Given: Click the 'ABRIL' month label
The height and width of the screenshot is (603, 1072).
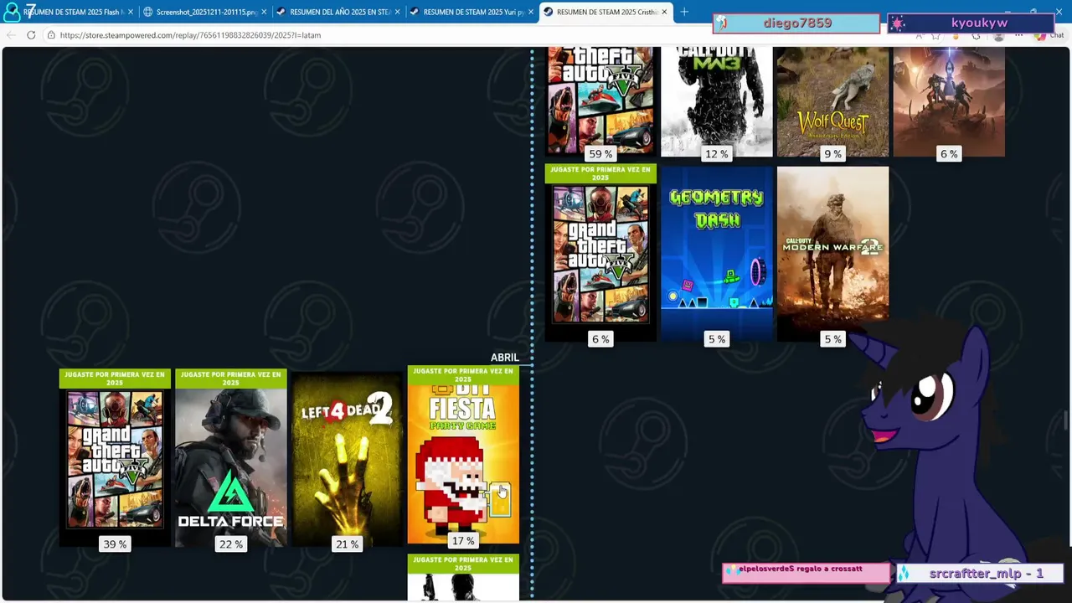Looking at the screenshot, I should tap(504, 358).
